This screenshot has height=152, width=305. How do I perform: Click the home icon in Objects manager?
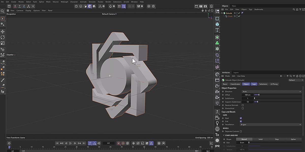point(297,9)
